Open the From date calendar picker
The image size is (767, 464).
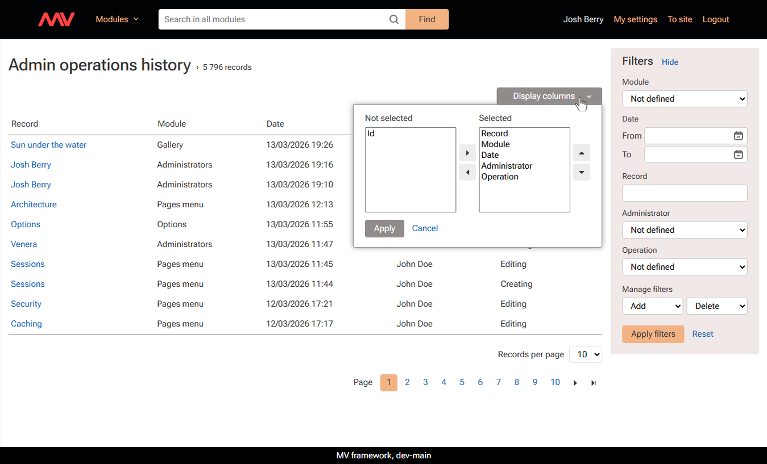738,136
